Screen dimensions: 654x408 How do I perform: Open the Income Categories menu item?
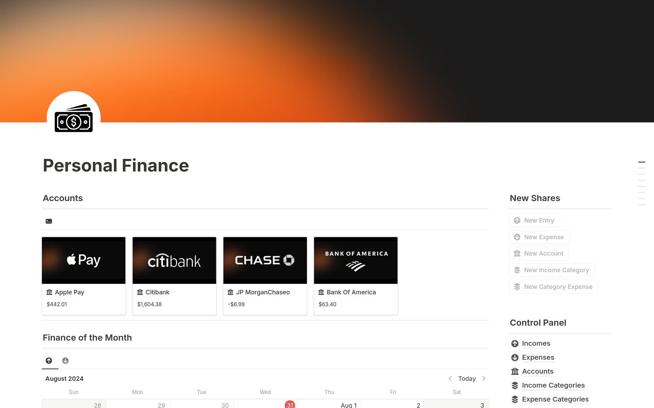pos(553,385)
